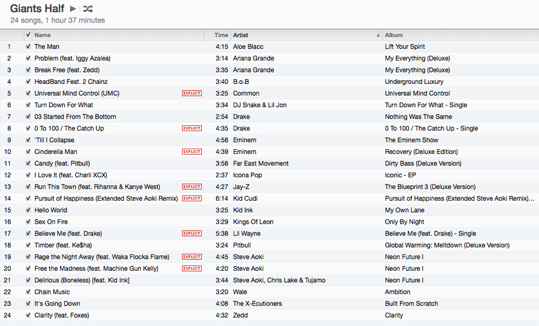The height and width of the screenshot is (326, 539).
Task: Uncheck Timber (feat. Ke$ha)
Action: (x=28, y=245)
